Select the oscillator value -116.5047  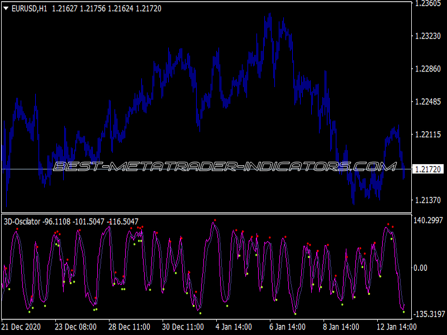point(122,222)
